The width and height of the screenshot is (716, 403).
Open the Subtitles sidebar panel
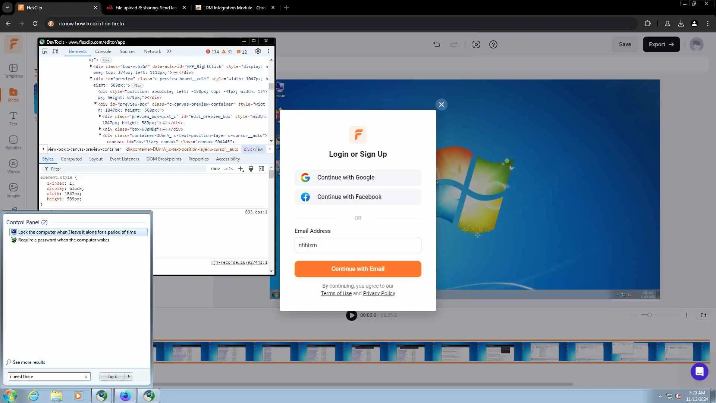[x=13, y=142]
